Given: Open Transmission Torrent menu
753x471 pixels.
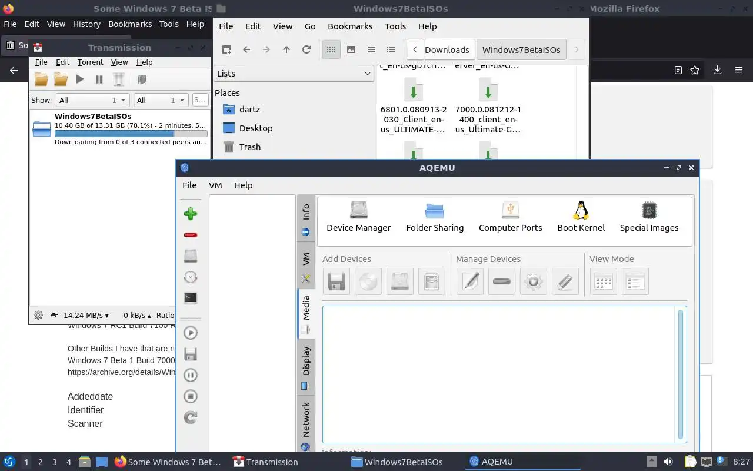Looking at the screenshot, I should pos(90,62).
